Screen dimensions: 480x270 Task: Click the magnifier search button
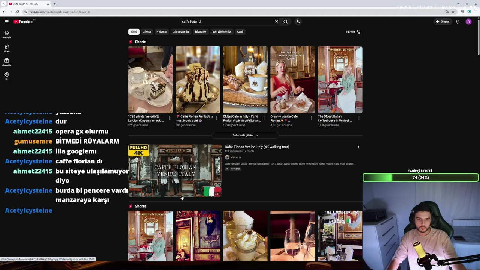(285, 21)
